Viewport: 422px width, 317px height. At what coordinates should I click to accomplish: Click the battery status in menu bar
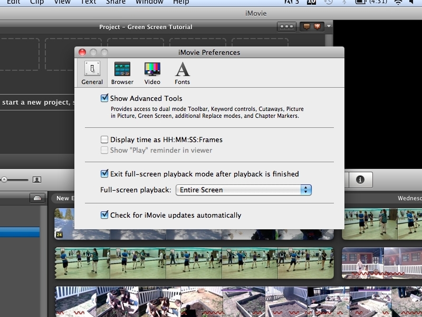pos(371,2)
